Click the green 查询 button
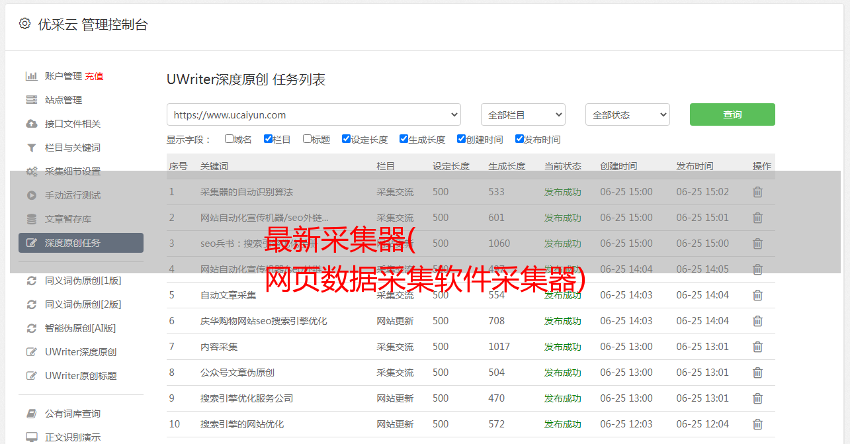This screenshot has height=444, width=850. (x=732, y=114)
